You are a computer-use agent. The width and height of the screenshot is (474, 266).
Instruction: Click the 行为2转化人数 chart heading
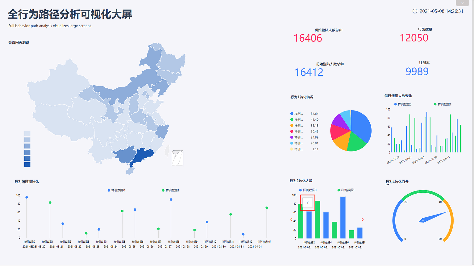click(301, 181)
